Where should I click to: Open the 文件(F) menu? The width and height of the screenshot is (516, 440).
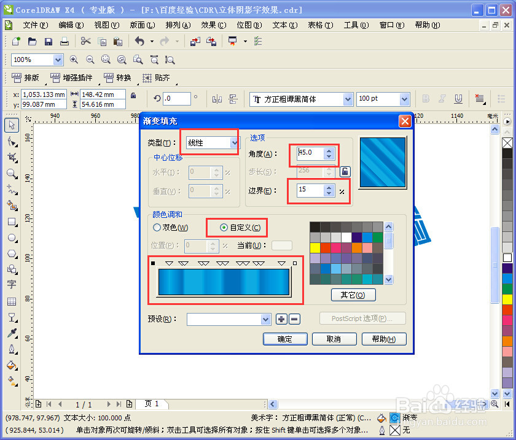pyautogui.click(x=36, y=25)
